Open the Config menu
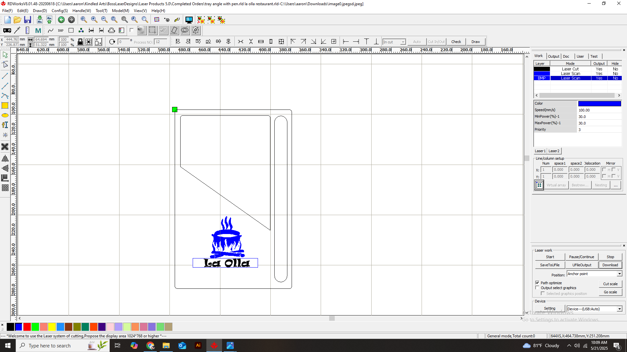This screenshot has width=627, height=352. (60, 11)
